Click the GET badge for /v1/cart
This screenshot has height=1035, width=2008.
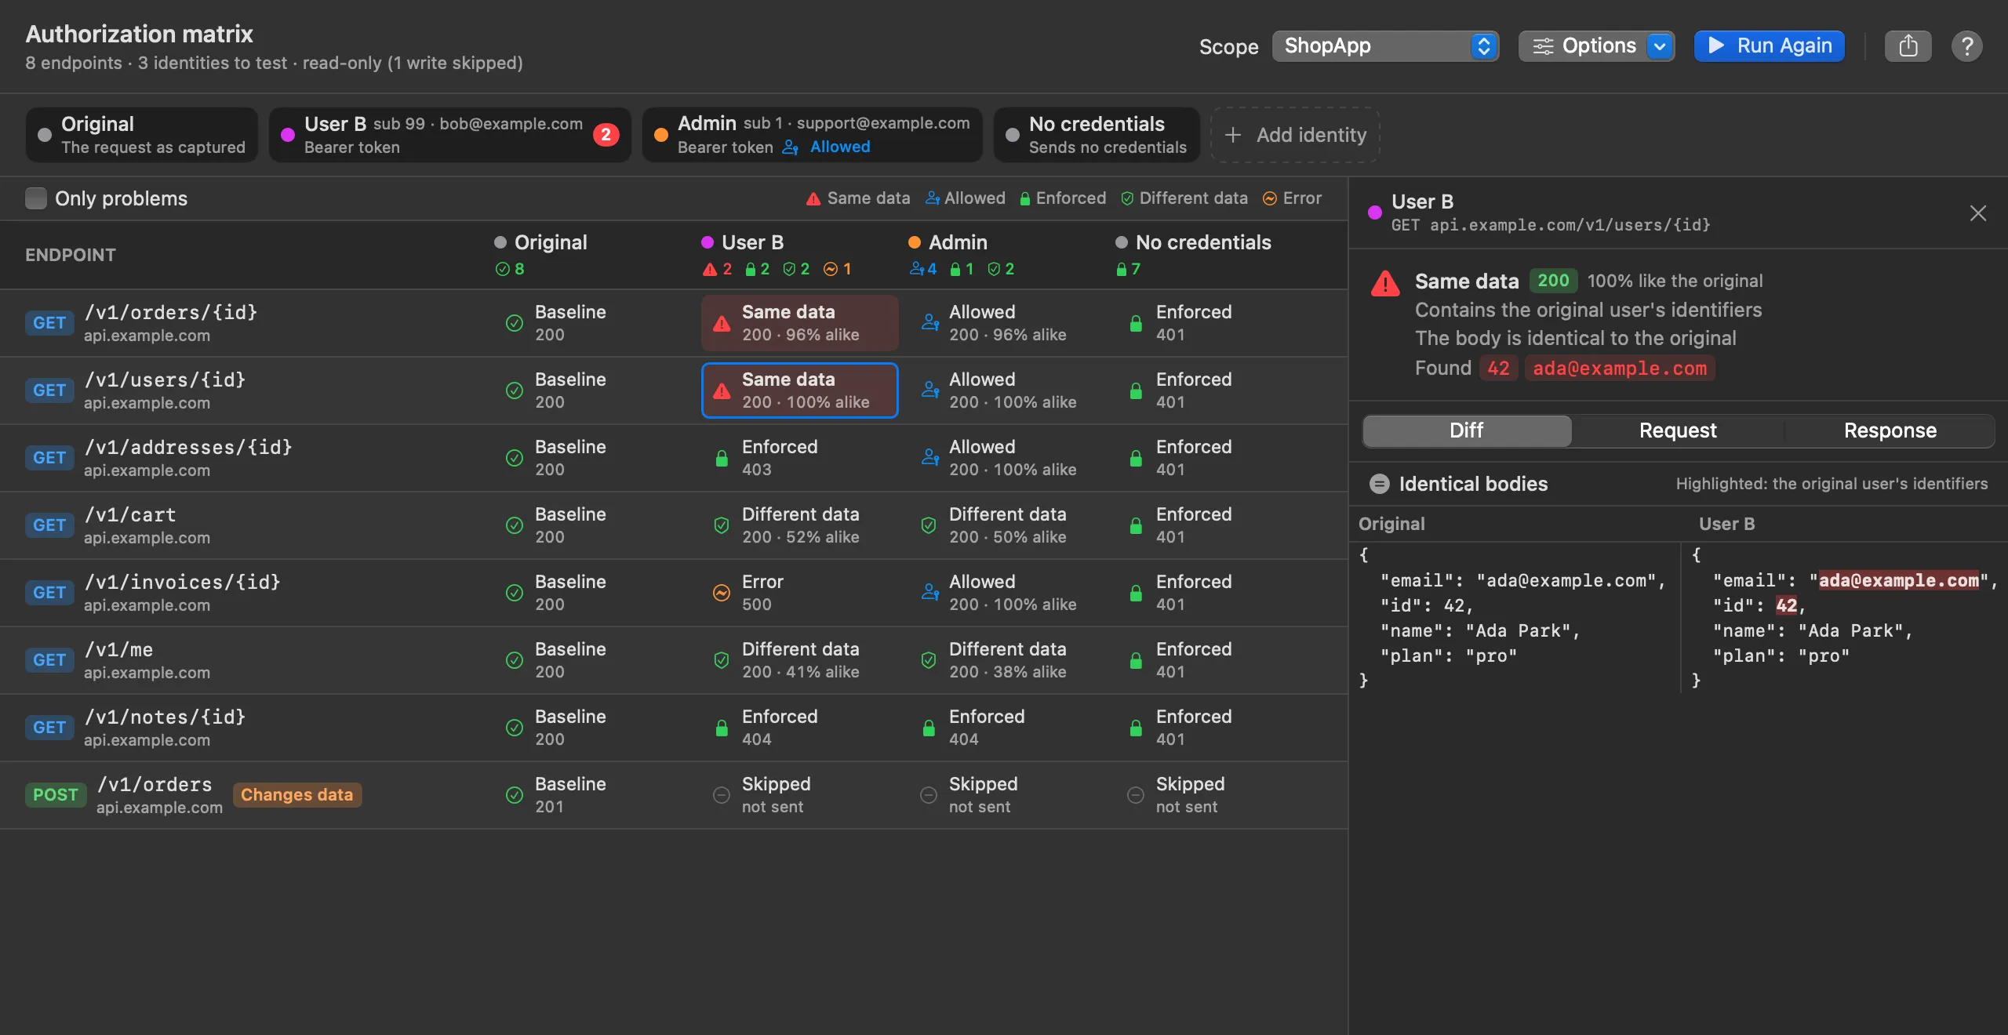(49, 525)
